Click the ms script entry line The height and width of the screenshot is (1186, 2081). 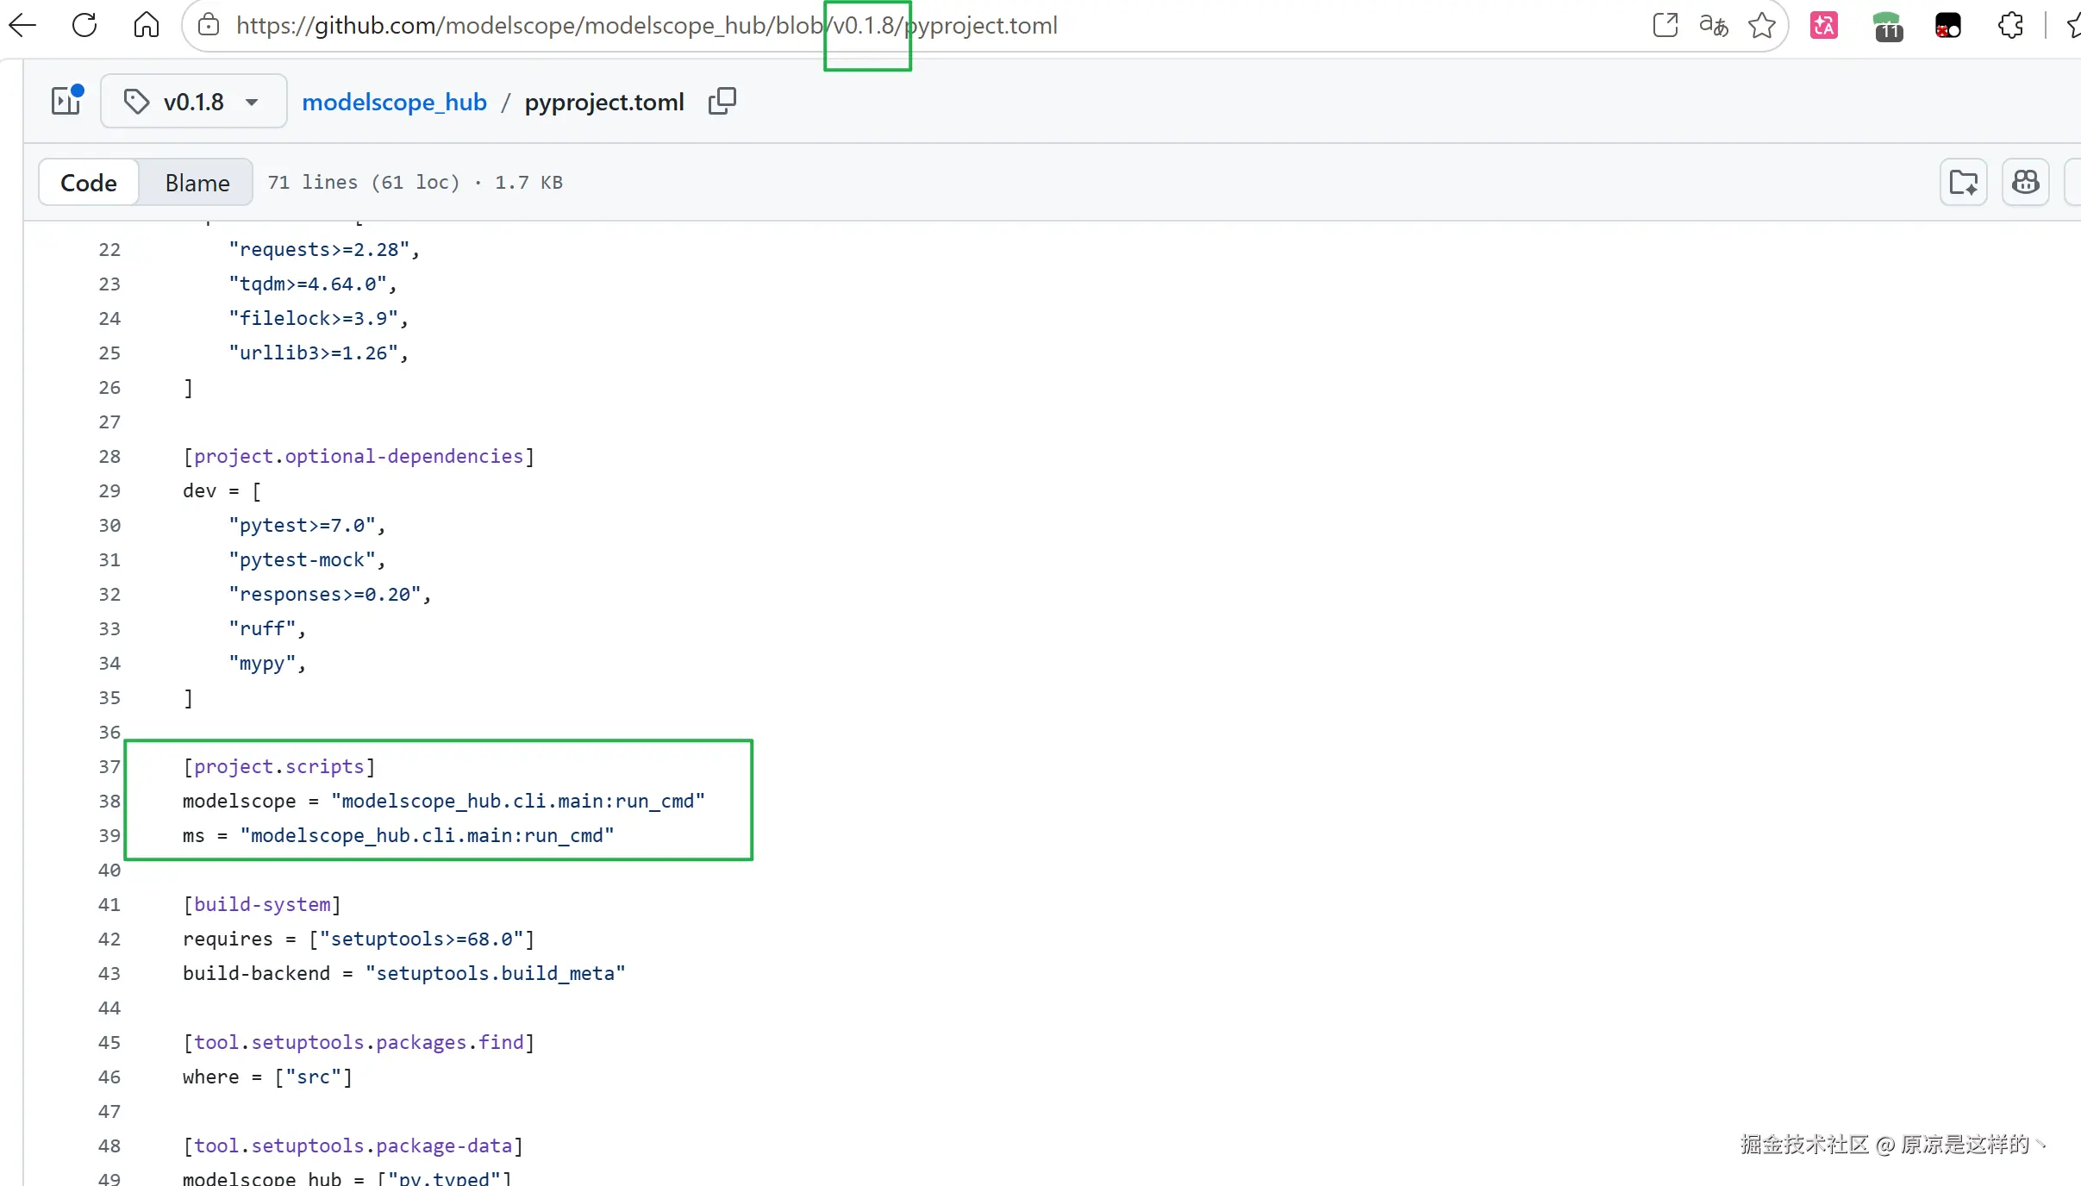398,835
